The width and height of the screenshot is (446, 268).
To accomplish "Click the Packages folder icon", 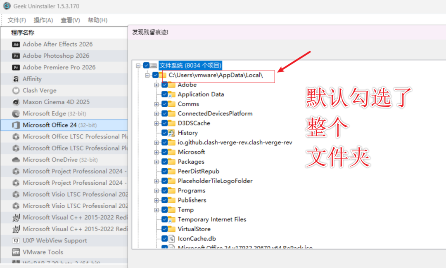I will pos(171,162).
